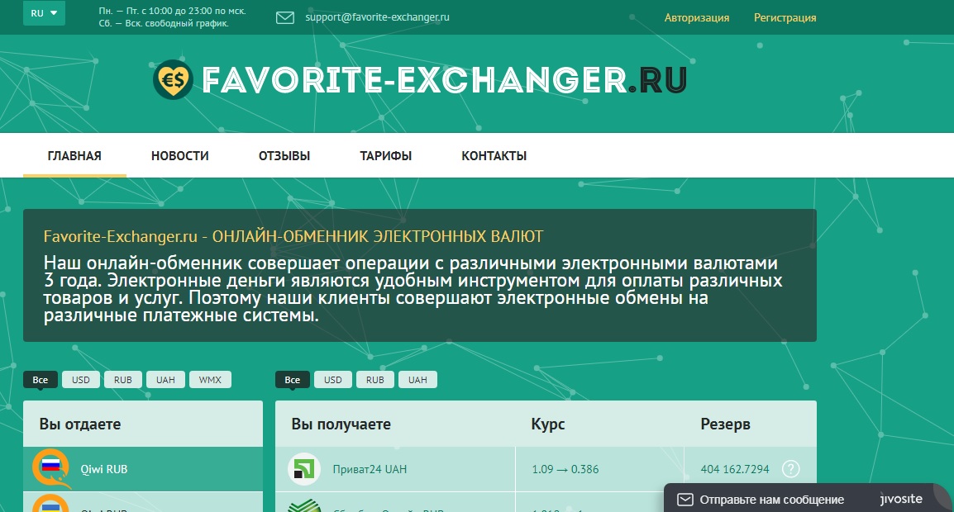Open the ОТЗЫВЫ menu item
The height and width of the screenshot is (512, 954).
tap(284, 156)
